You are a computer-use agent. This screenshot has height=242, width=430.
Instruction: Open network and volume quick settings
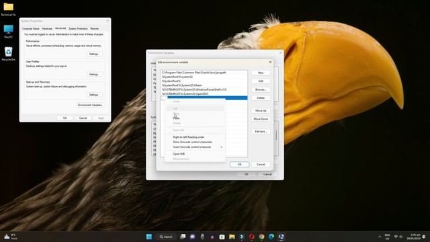pos(398,237)
